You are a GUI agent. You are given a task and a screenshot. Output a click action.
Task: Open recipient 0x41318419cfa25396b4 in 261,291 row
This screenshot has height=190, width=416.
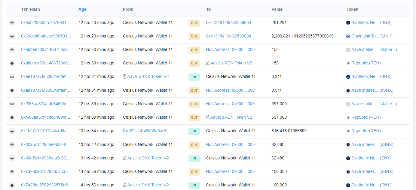[231, 22]
